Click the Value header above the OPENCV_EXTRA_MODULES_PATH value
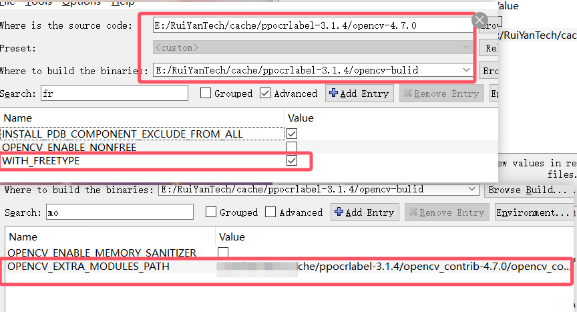The image size is (577, 312). [x=232, y=237]
